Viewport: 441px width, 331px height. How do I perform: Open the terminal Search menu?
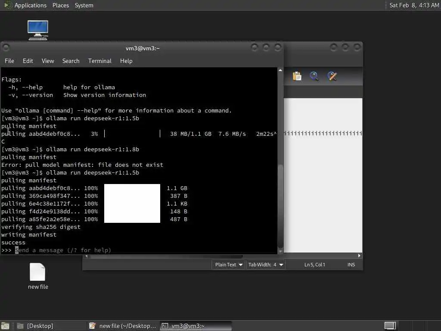(71, 61)
